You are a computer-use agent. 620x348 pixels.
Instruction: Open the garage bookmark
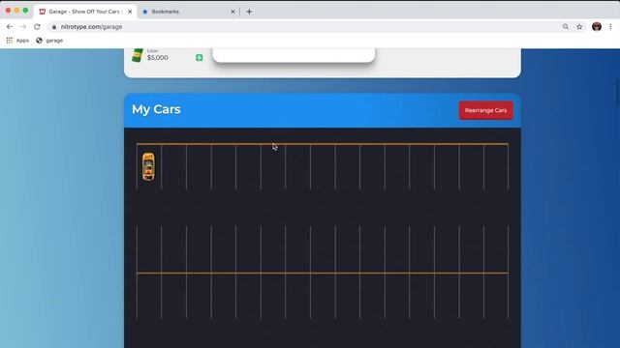49,41
